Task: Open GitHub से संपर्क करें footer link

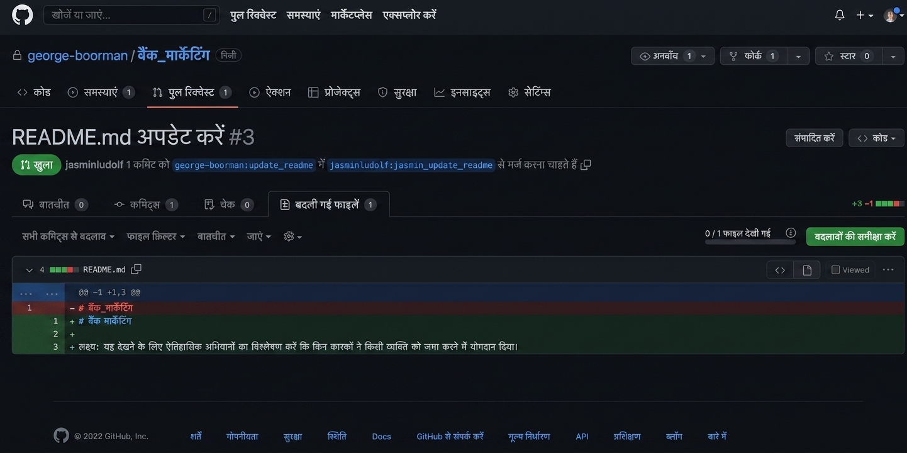Action: 450,436
